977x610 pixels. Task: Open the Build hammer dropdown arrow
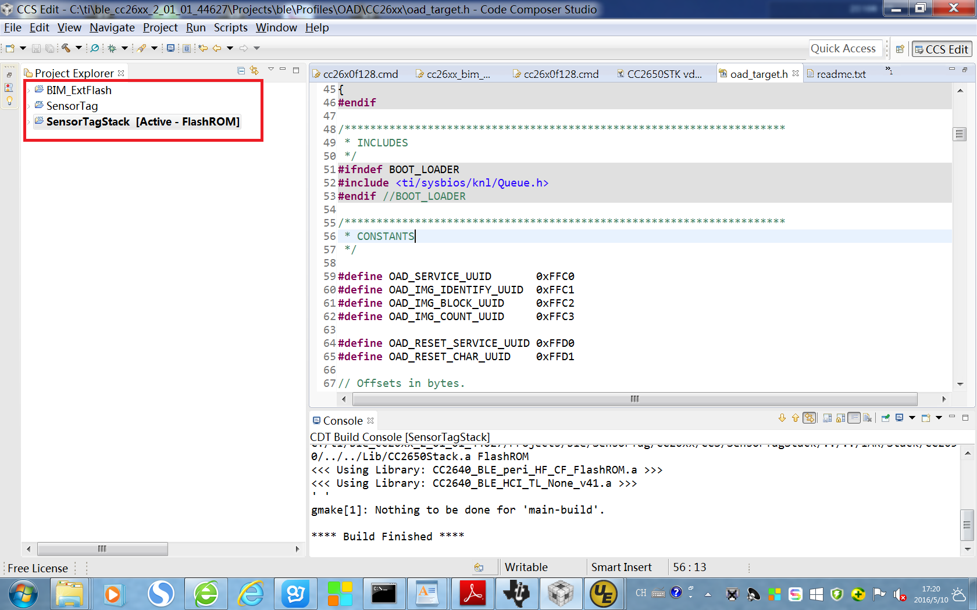pos(79,48)
